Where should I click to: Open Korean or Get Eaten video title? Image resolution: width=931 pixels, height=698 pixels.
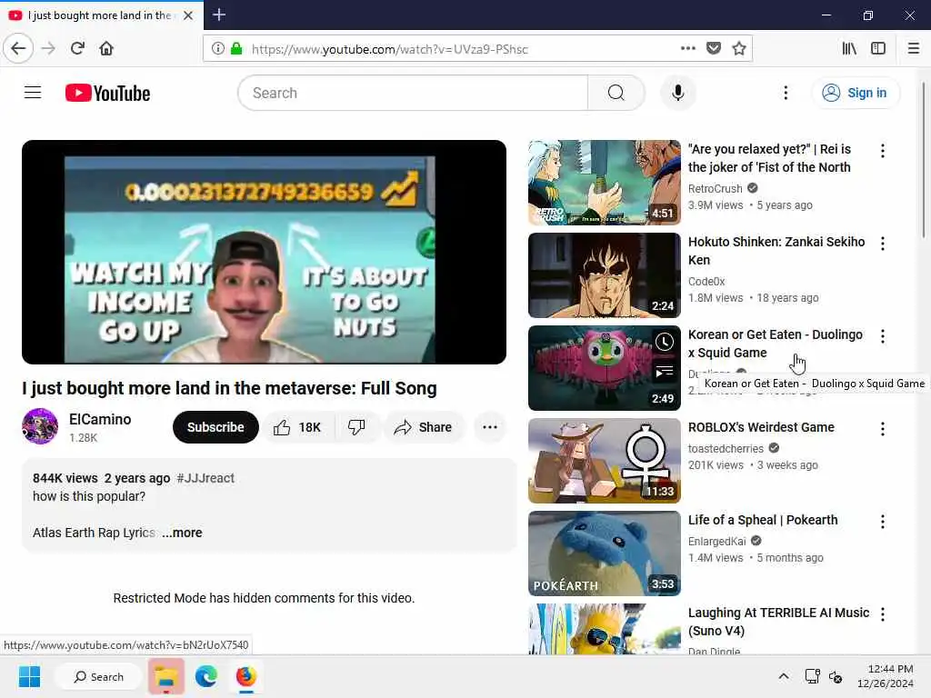pyautogui.click(x=776, y=344)
